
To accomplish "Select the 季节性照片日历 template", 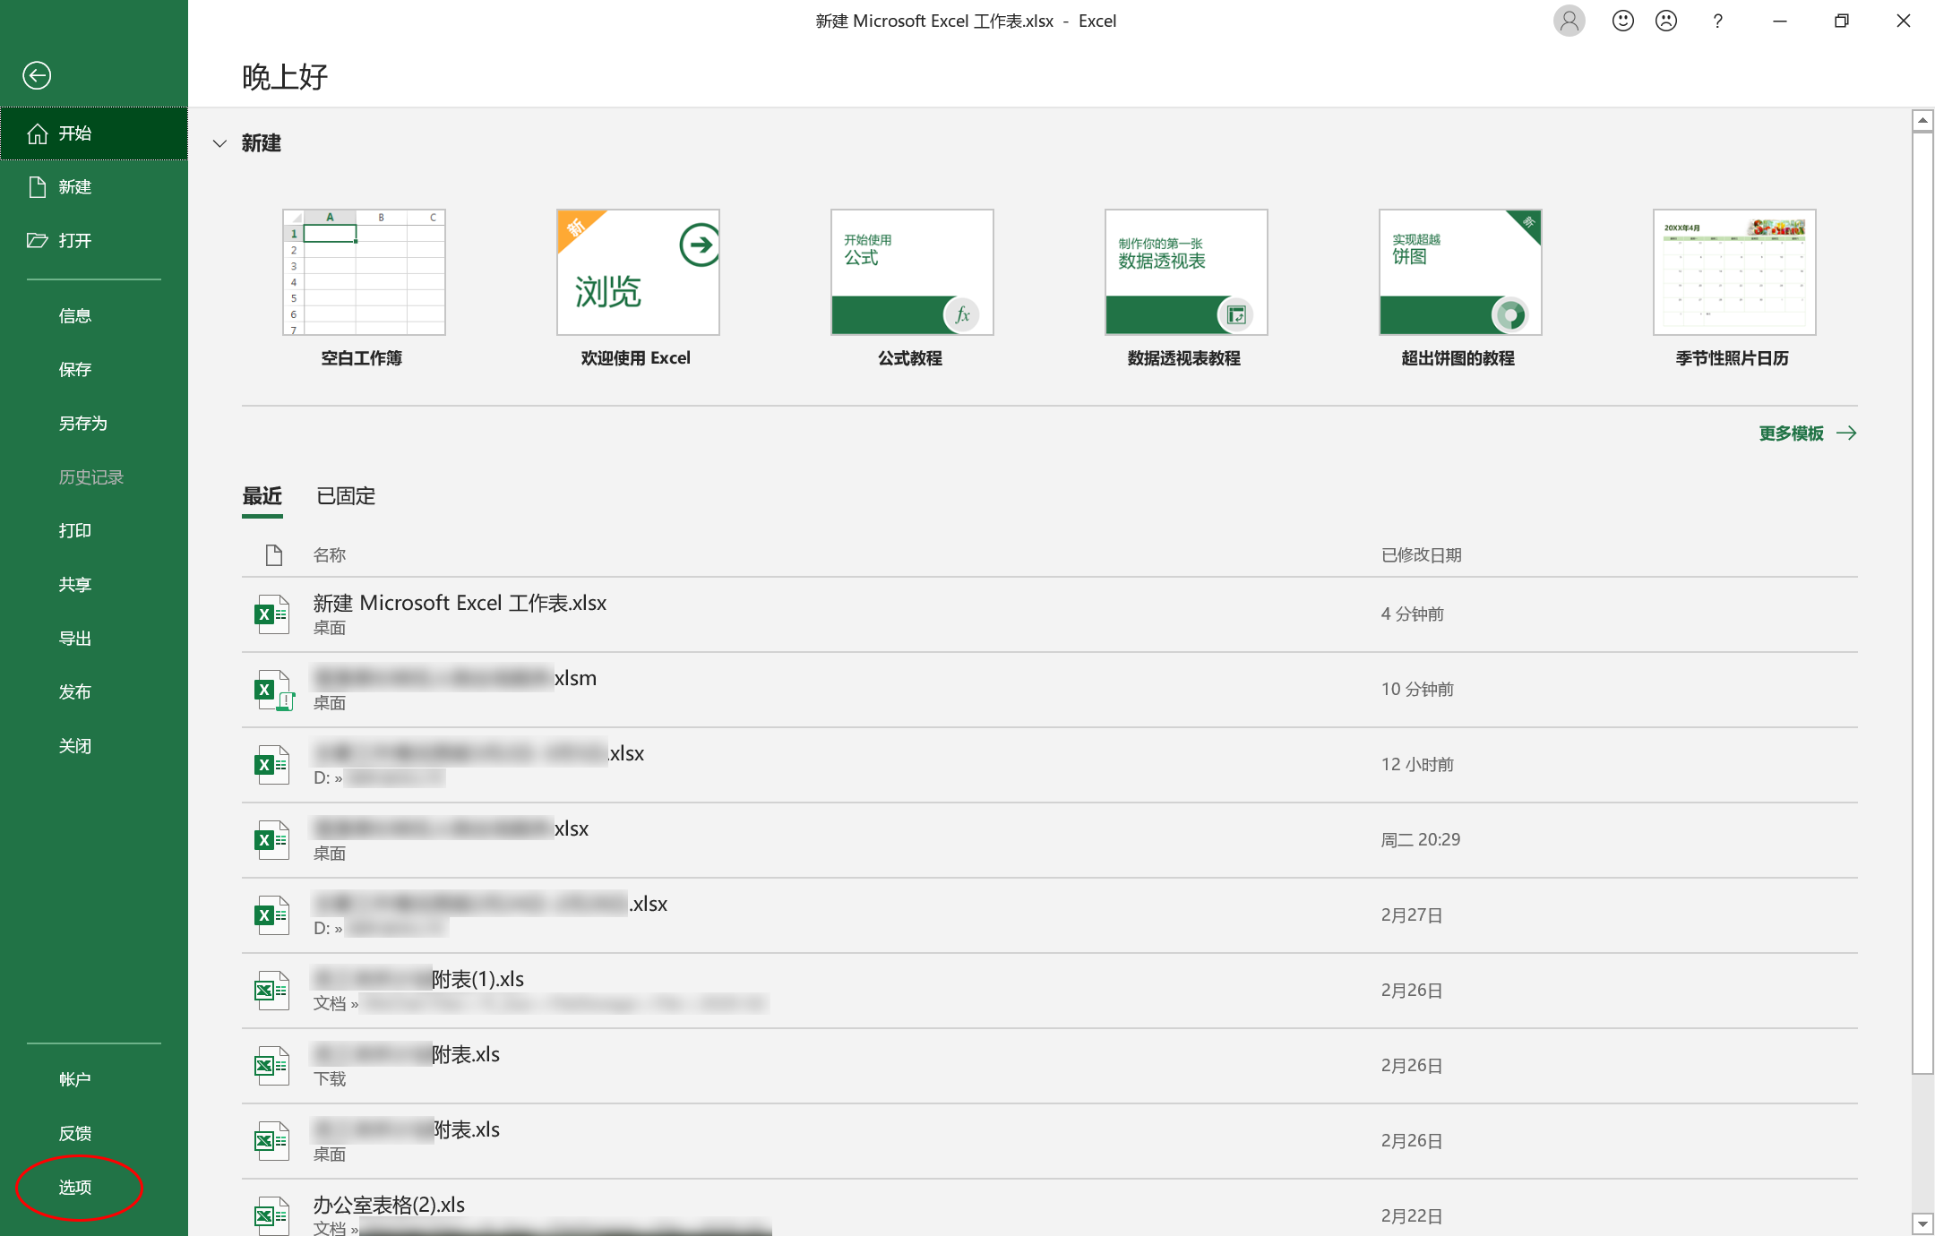I will pos(1733,272).
